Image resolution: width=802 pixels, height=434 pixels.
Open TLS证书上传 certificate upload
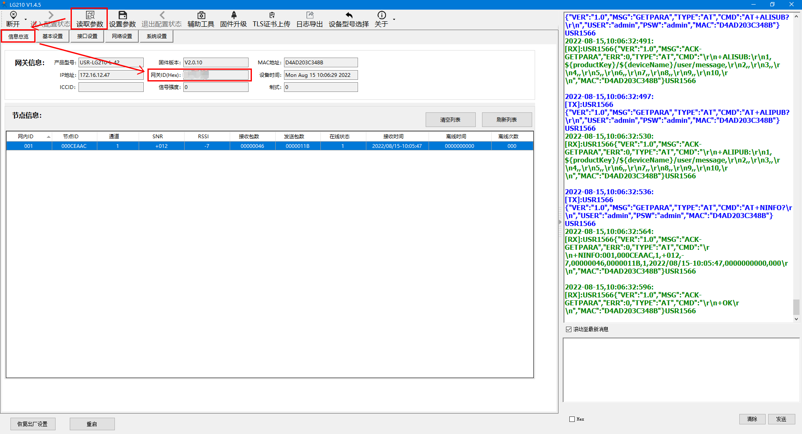272,16
